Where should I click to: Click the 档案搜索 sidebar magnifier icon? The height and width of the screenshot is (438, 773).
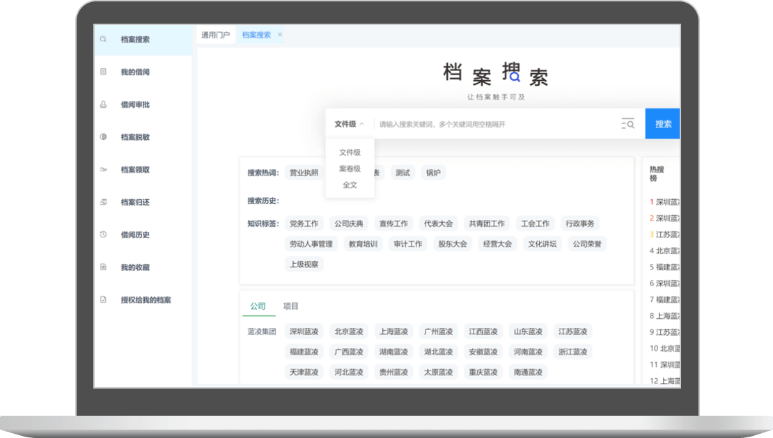[x=103, y=40]
